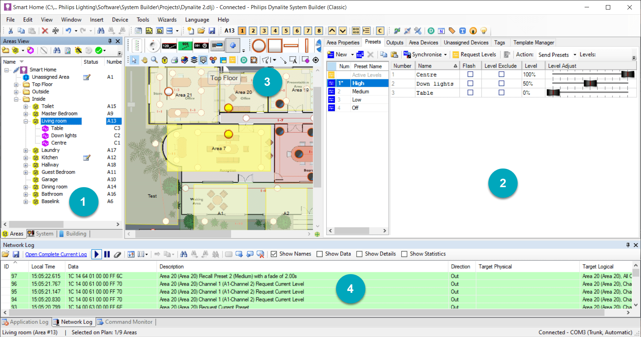Expand the Top Floor tree node
The height and width of the screenshot is (337, 641).
[16, 84]
